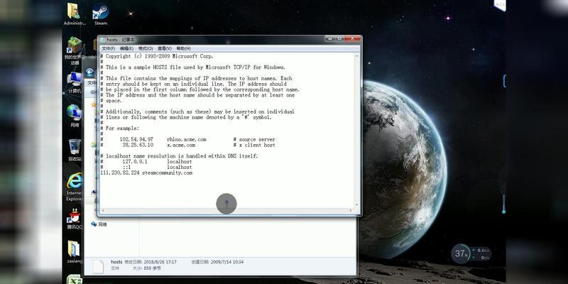The width and height of the screenshot is (568, 284).
Task: Click the 'hosts' file name in details pane
Action: click(x=116, y=262)
